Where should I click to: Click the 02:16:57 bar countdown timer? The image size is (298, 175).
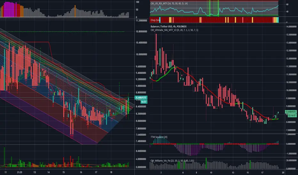pyautogui.click(x=292, y=115)
